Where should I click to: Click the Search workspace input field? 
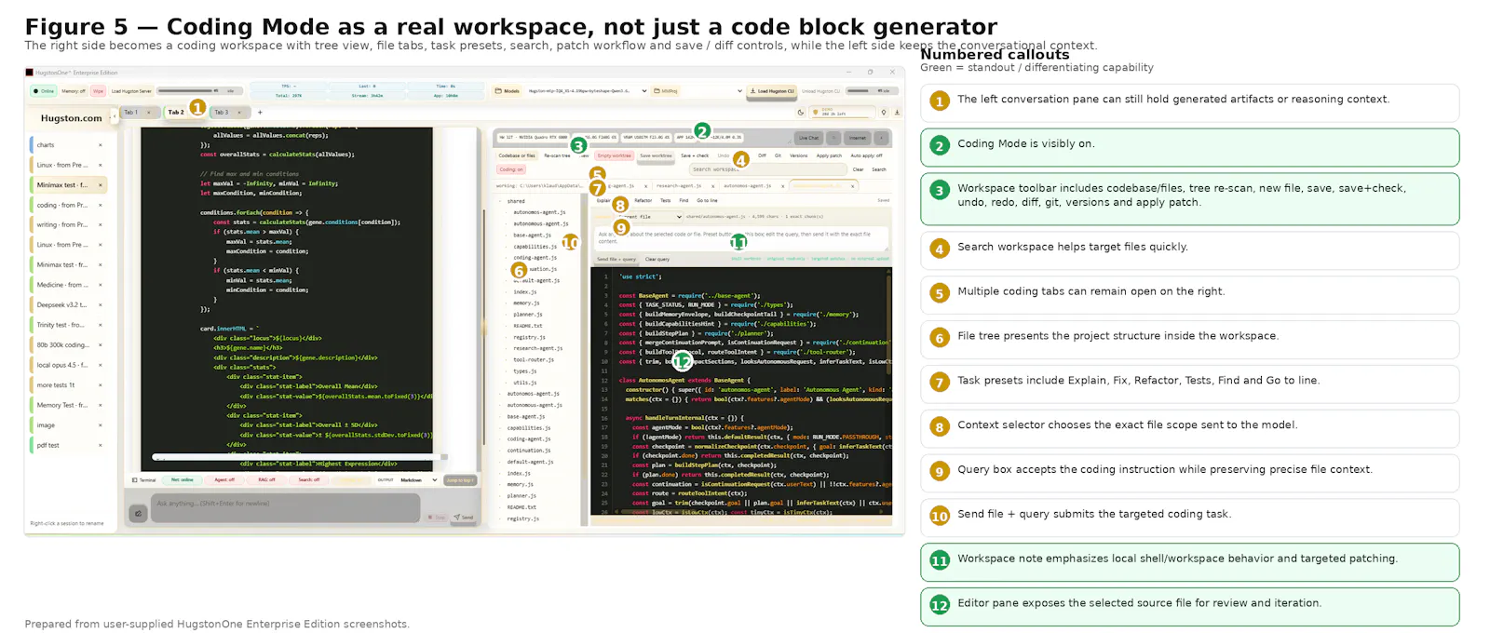point(768,169)
